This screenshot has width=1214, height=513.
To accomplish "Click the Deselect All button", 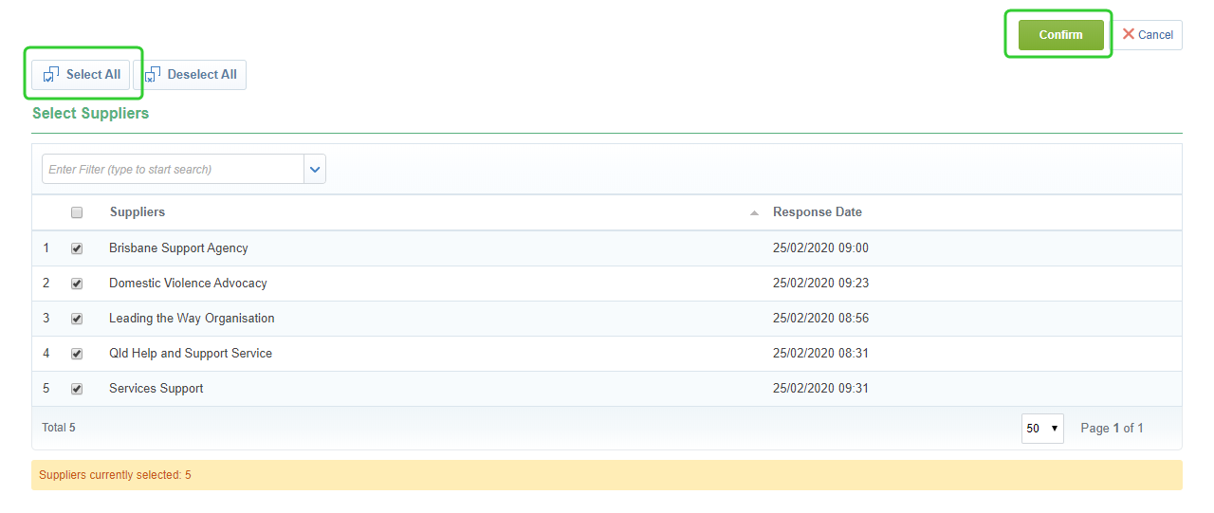I will pyautogui.click(x=191, y=75).
